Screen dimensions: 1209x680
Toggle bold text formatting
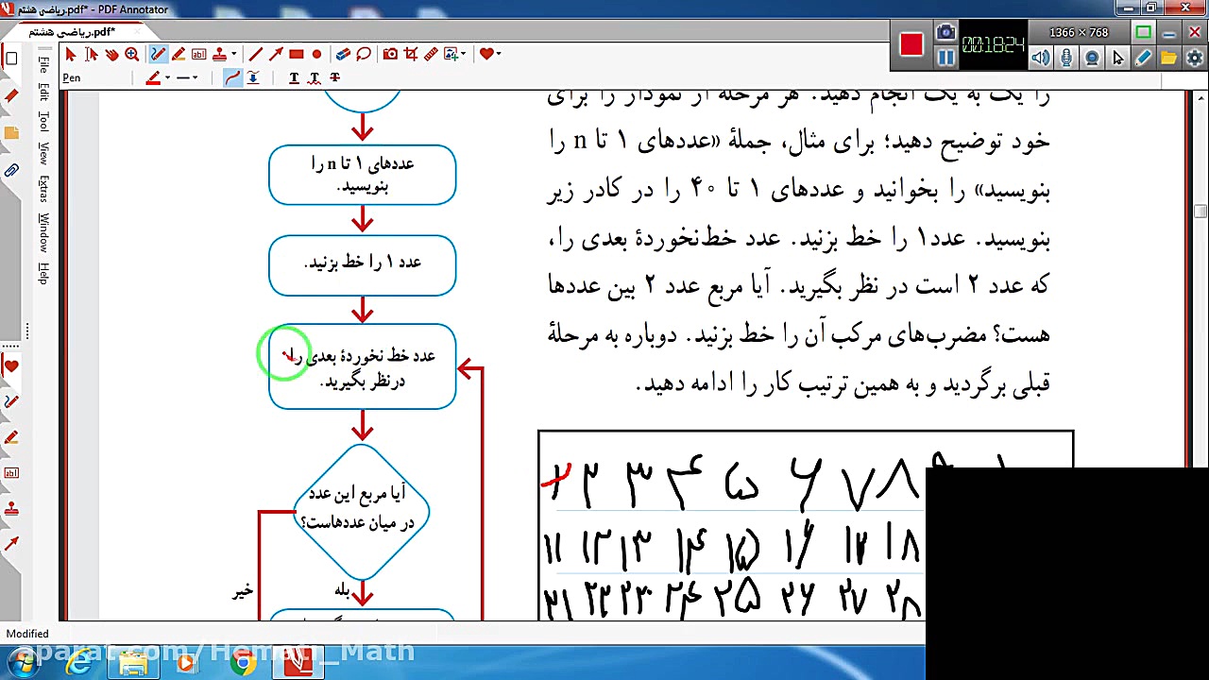(293, 77)
